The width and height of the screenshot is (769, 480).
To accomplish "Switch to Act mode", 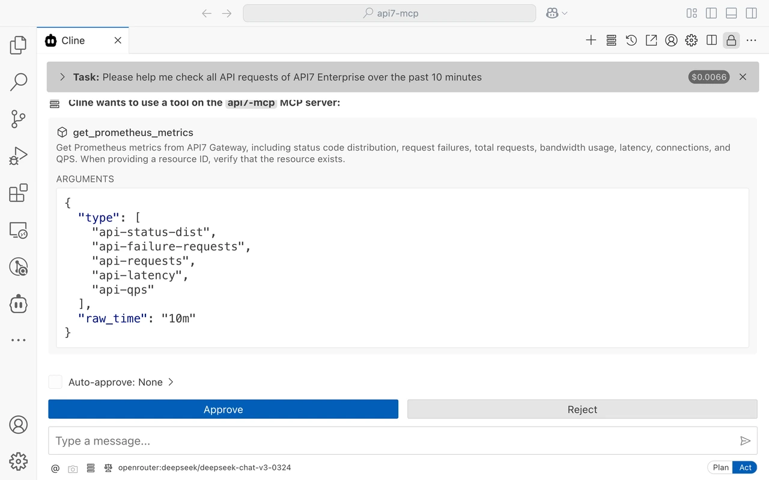I will [746, 467].
